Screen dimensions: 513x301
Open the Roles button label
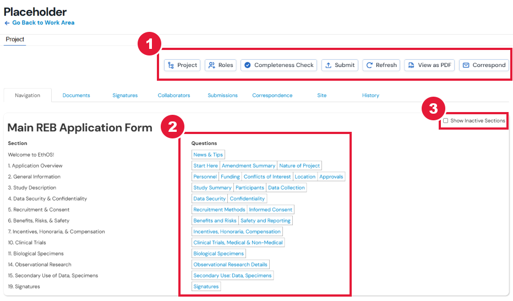226,65
